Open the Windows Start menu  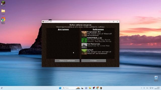60,88
